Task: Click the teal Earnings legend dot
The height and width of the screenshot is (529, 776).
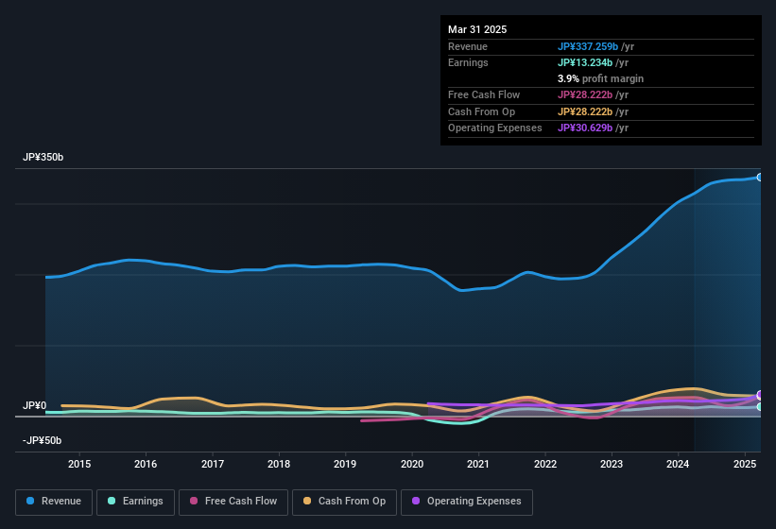Action: point(112,501)
